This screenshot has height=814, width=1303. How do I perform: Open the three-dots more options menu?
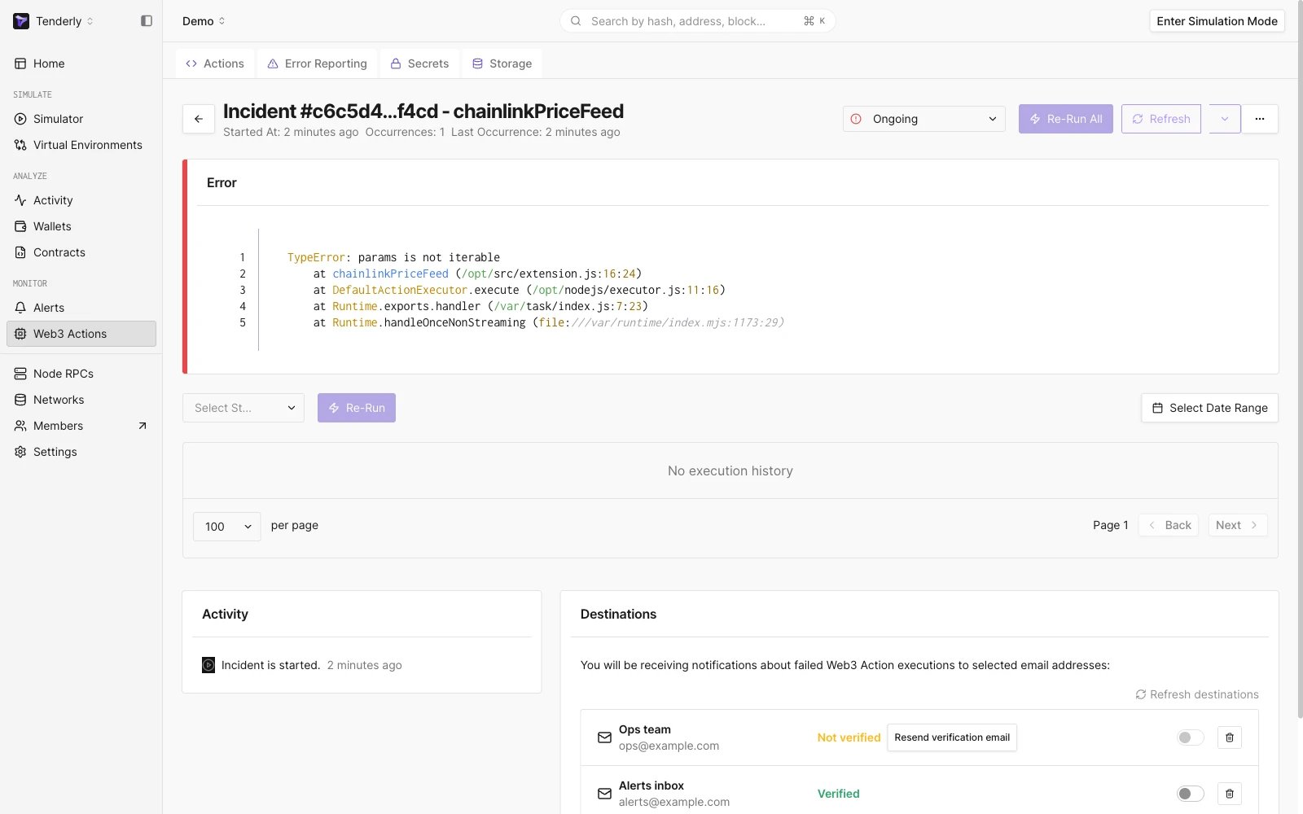coord(1260,119)
